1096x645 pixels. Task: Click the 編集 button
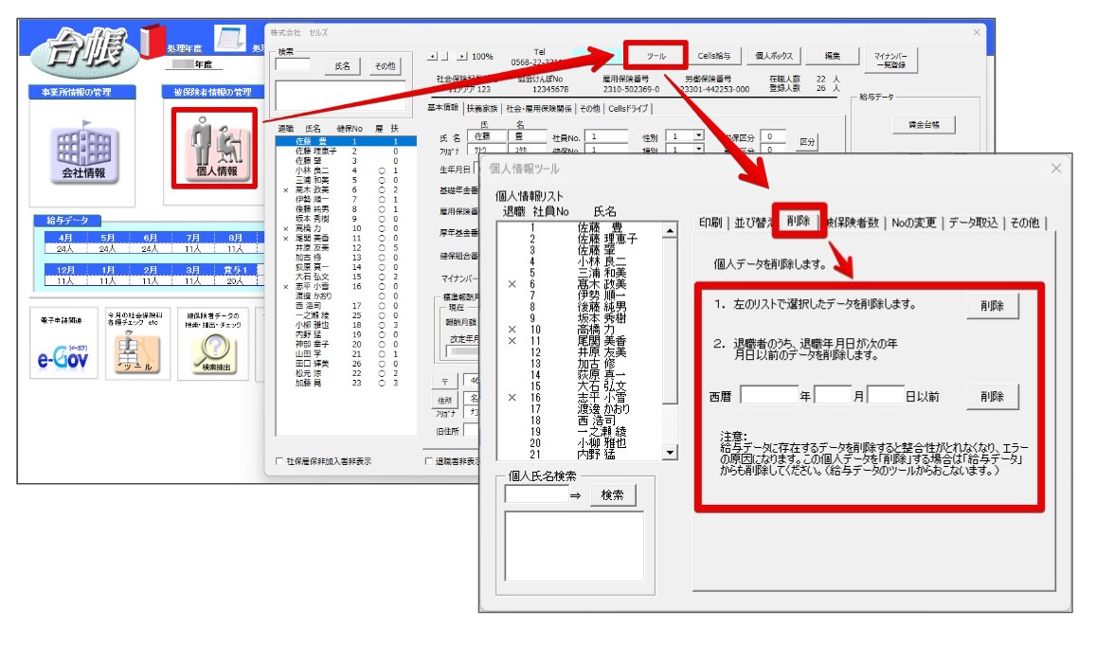click(x=832, y=55)
